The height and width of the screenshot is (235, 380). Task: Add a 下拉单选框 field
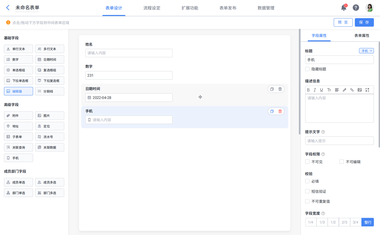tap(18, 81)
